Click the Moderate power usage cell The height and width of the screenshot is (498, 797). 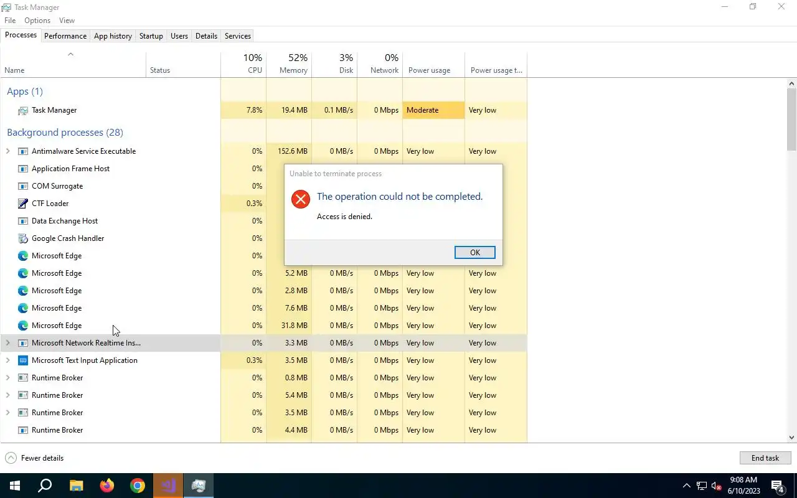[433, 110]
